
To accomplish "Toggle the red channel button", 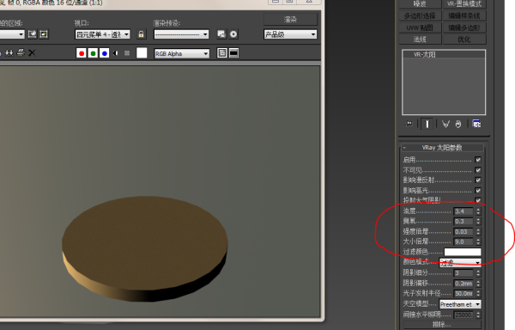I will (x=82, y=53).
